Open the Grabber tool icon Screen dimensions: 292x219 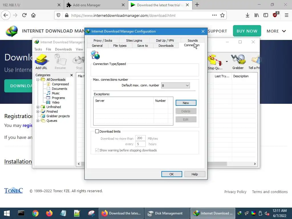(x=238, y=62)
